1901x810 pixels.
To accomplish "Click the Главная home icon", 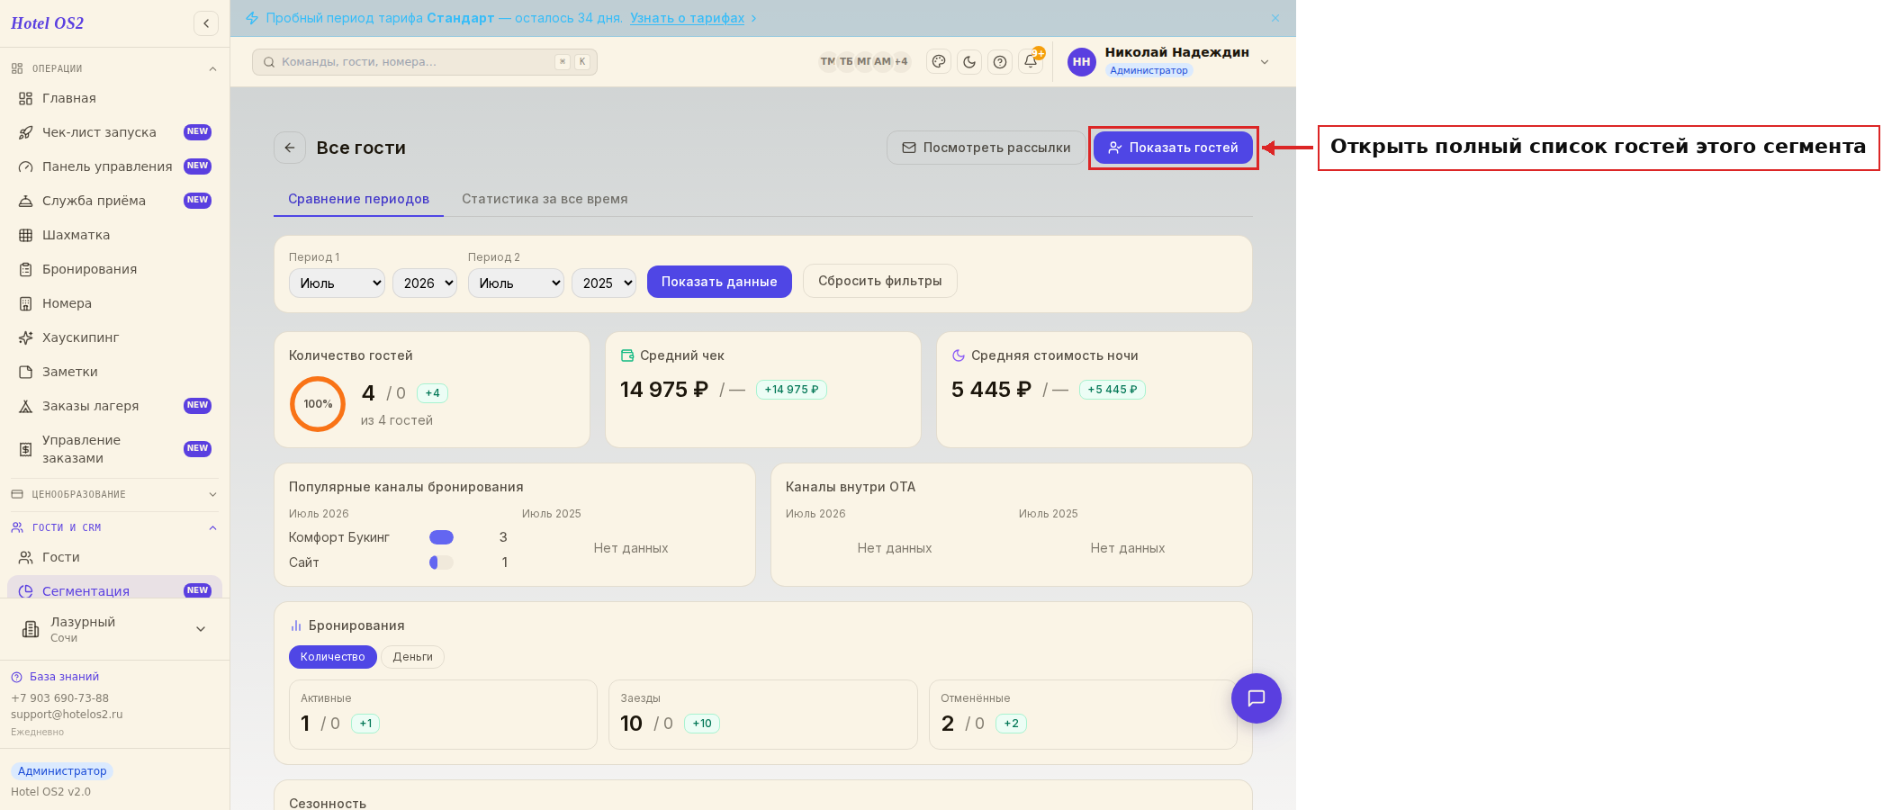I will pos(25,98).
